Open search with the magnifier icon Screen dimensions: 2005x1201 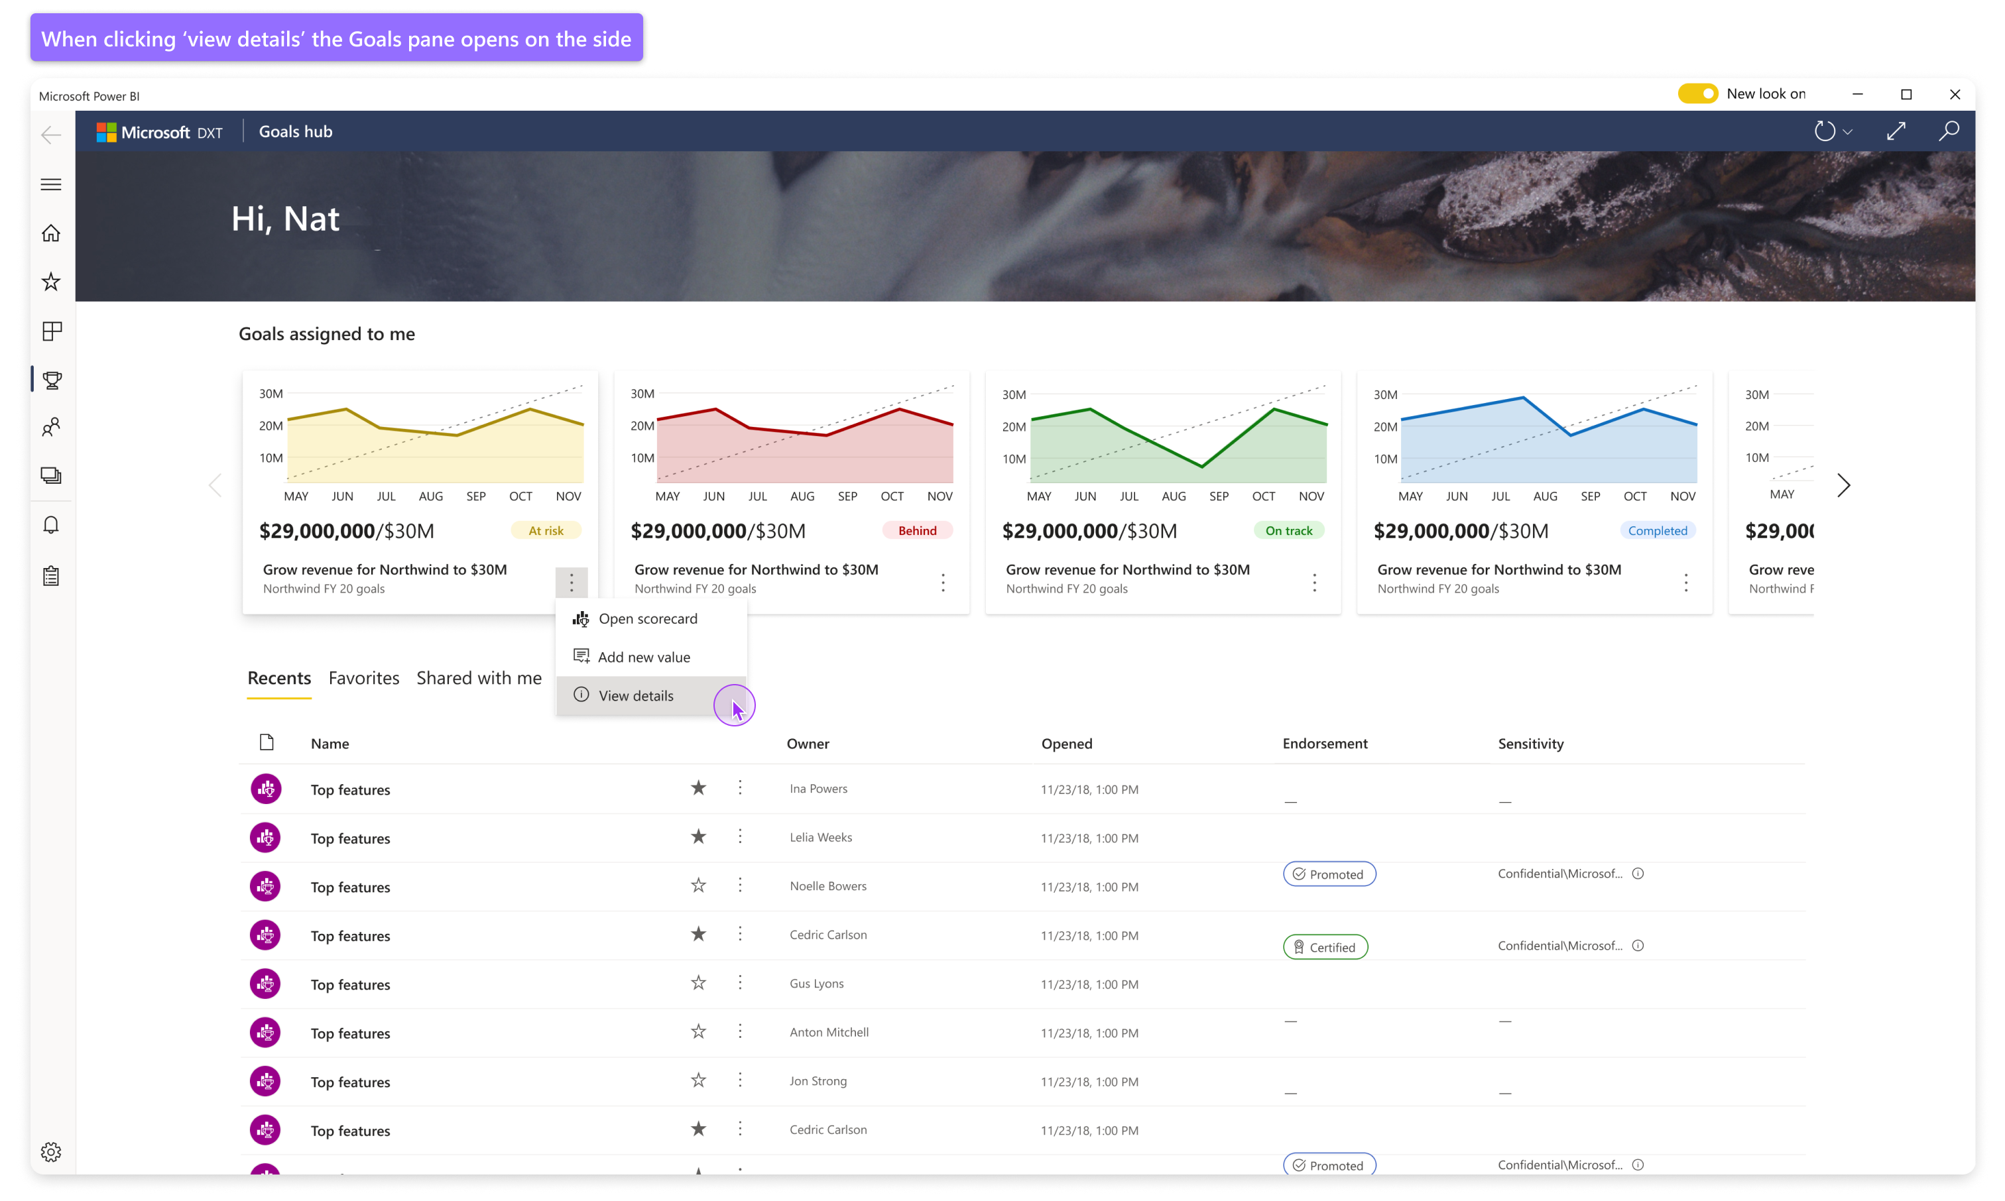click(1949, 131)
